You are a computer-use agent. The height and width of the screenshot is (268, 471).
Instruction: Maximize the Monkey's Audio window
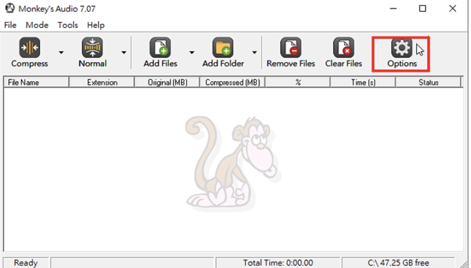423,8
